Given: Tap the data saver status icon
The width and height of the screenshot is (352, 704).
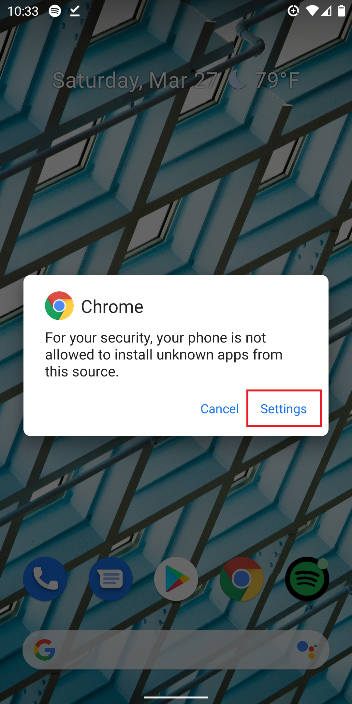Looking at the screenshot, I should [293, 11].
